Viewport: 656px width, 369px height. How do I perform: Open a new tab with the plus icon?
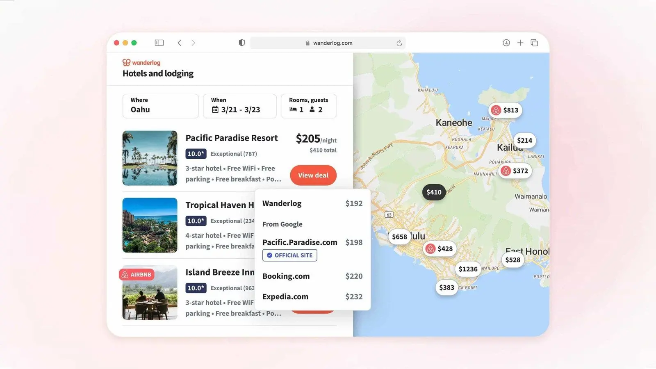click(520, 43)
